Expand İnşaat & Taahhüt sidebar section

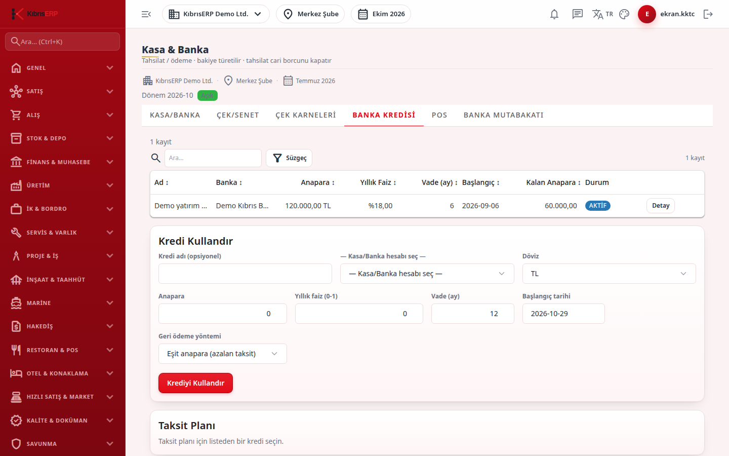click(x=63, y=280)
